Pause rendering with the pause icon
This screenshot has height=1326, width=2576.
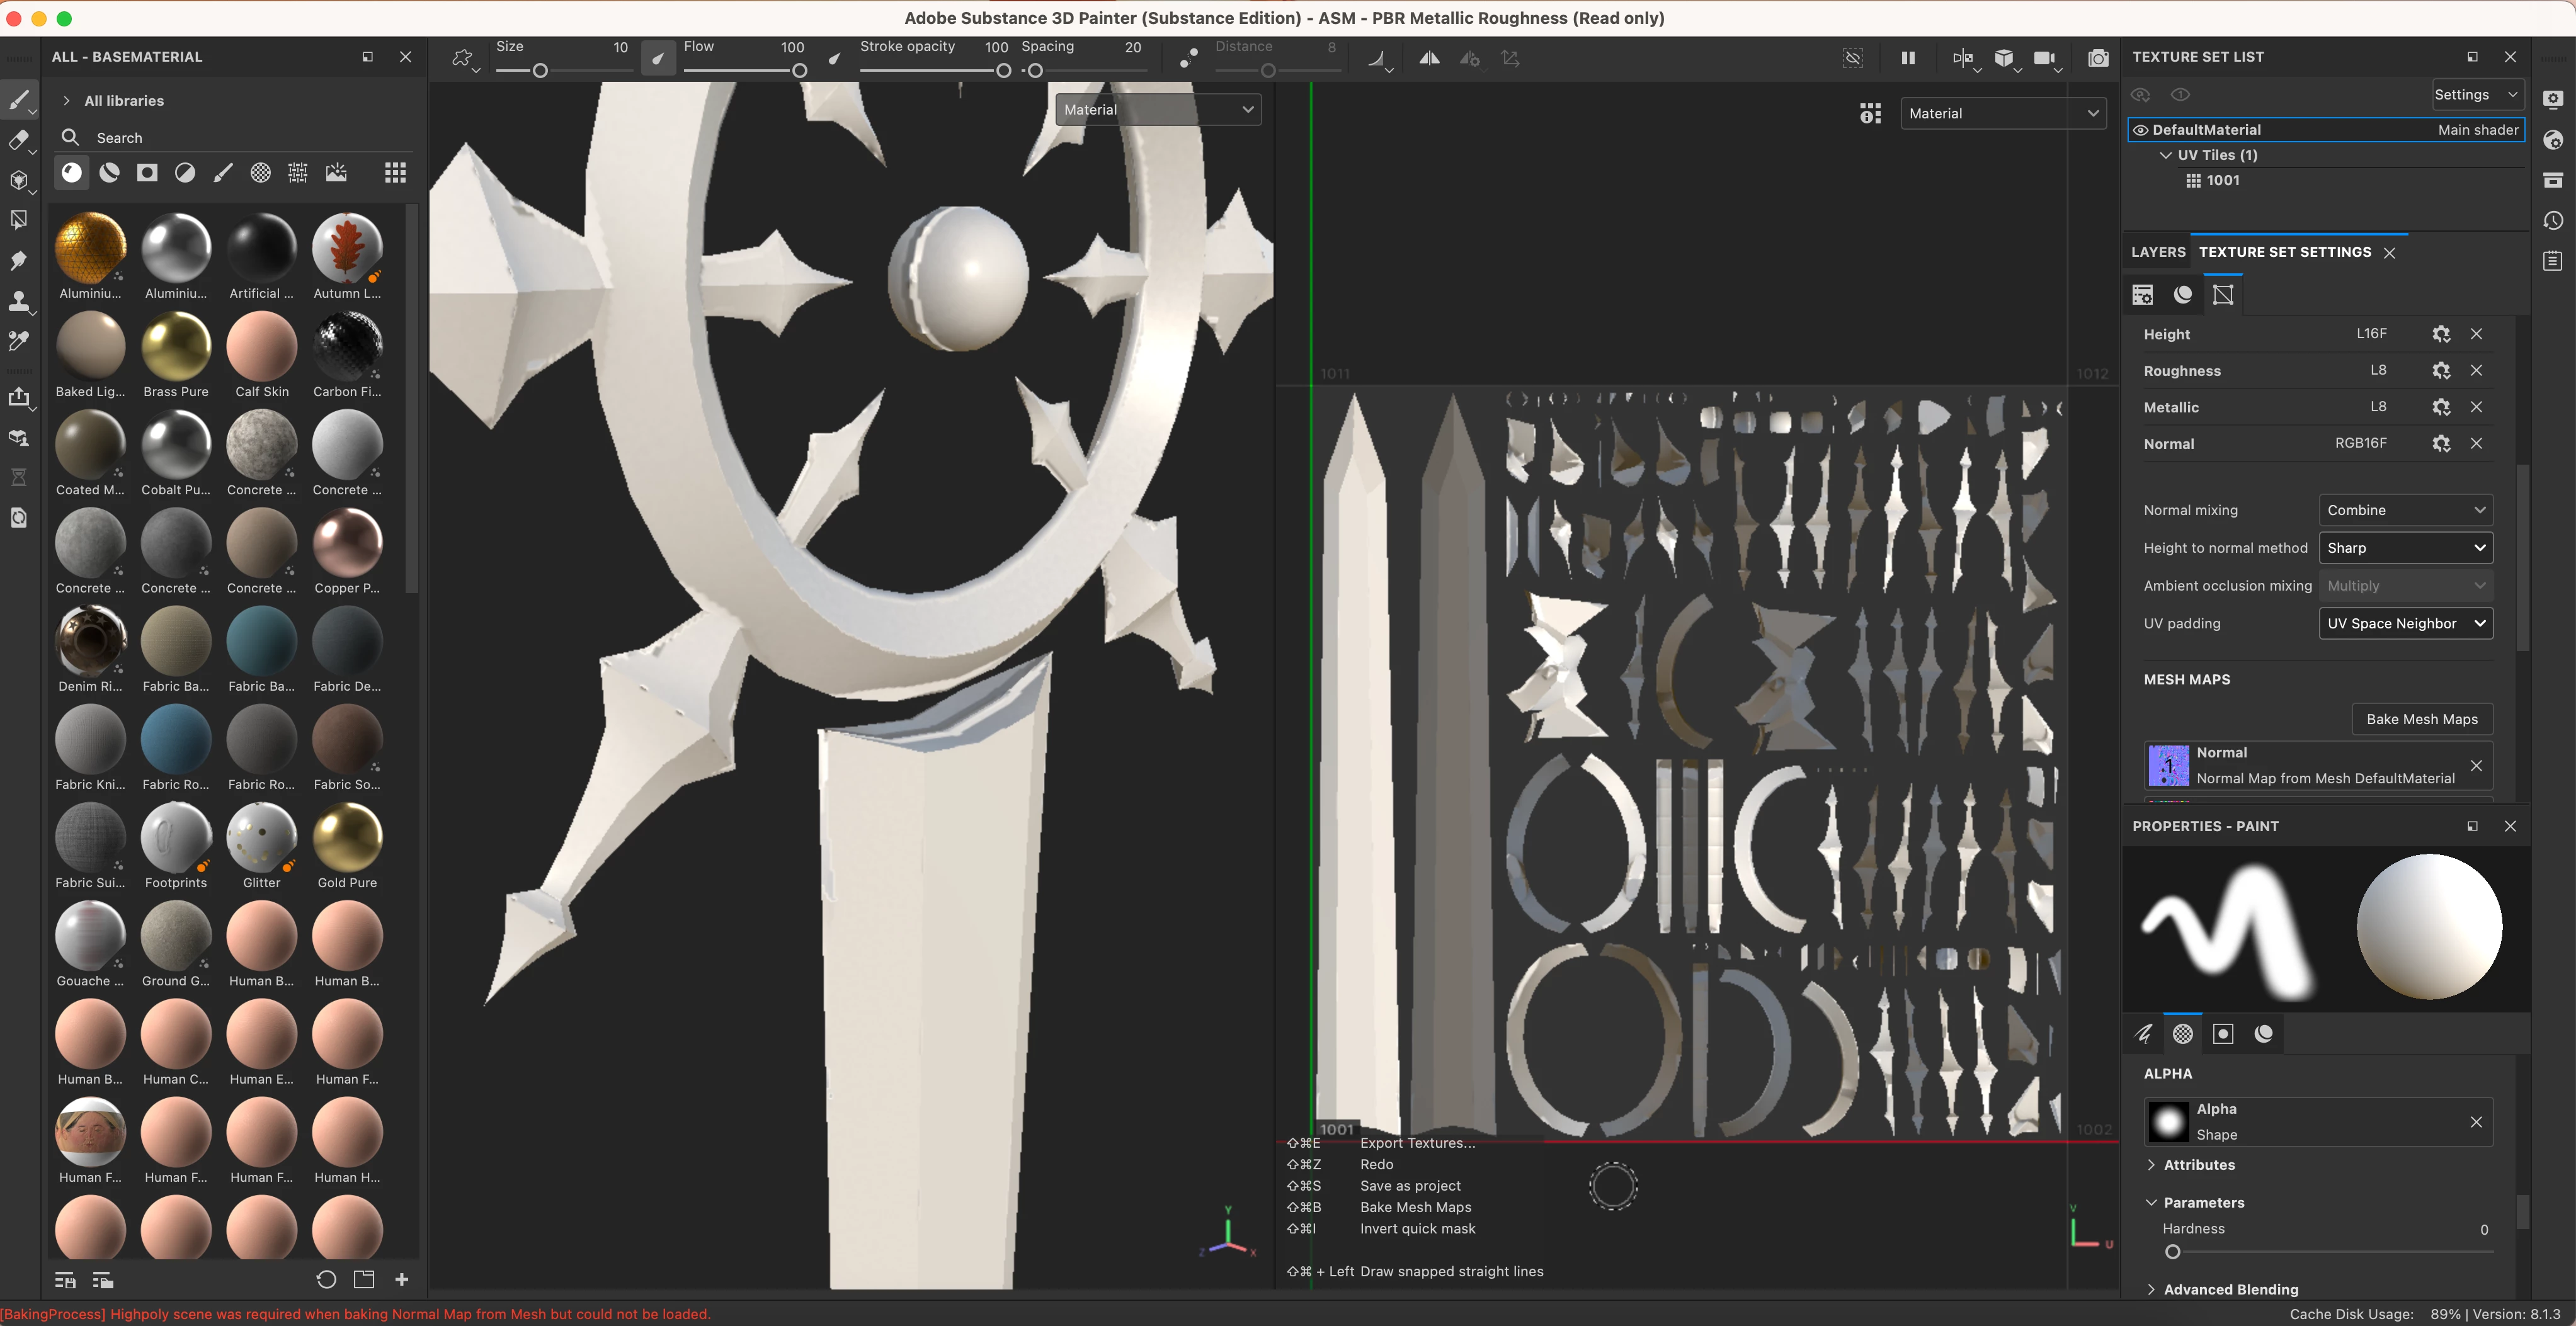pyautogui.click(x=1907, y=58)
